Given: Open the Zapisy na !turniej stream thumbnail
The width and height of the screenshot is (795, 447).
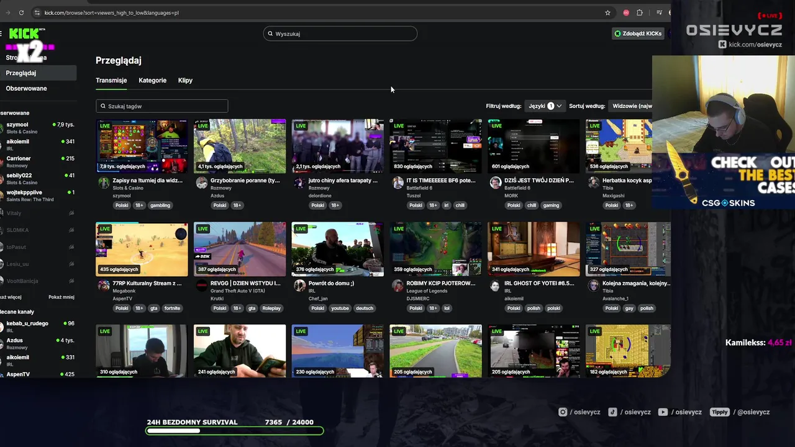Looking at the screenshot, I should pos(142,146).
